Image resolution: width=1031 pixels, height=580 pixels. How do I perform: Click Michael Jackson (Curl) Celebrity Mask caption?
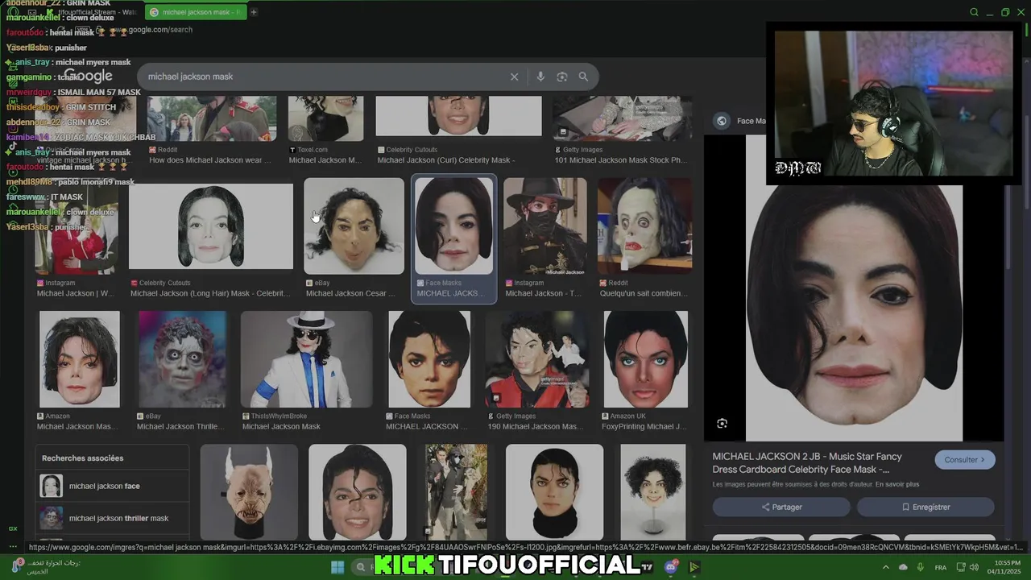click(x=446, y=160)
